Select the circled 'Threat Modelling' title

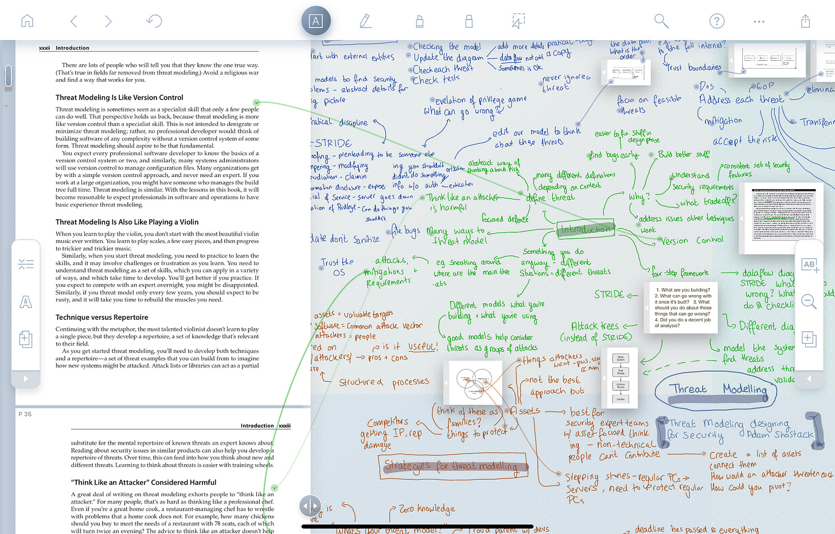click(716, 390)
